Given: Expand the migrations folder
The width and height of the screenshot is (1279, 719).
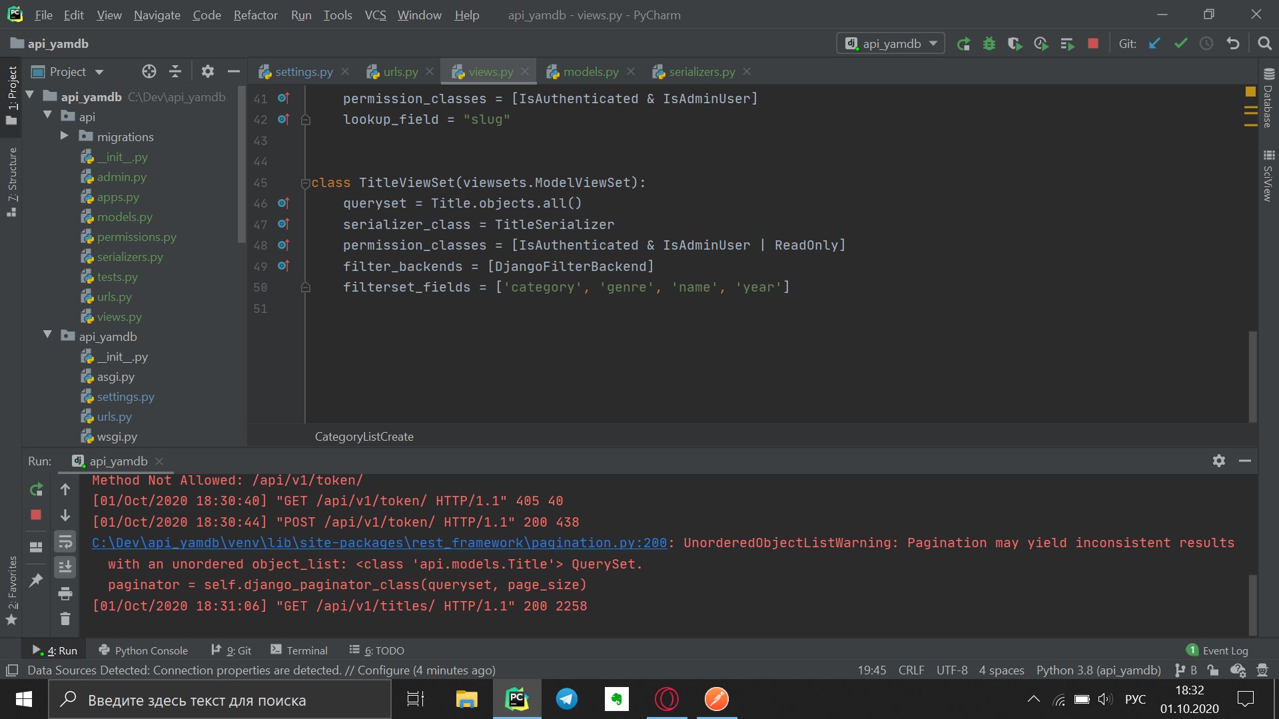Looking at the screenshot, I should [64, 136].
